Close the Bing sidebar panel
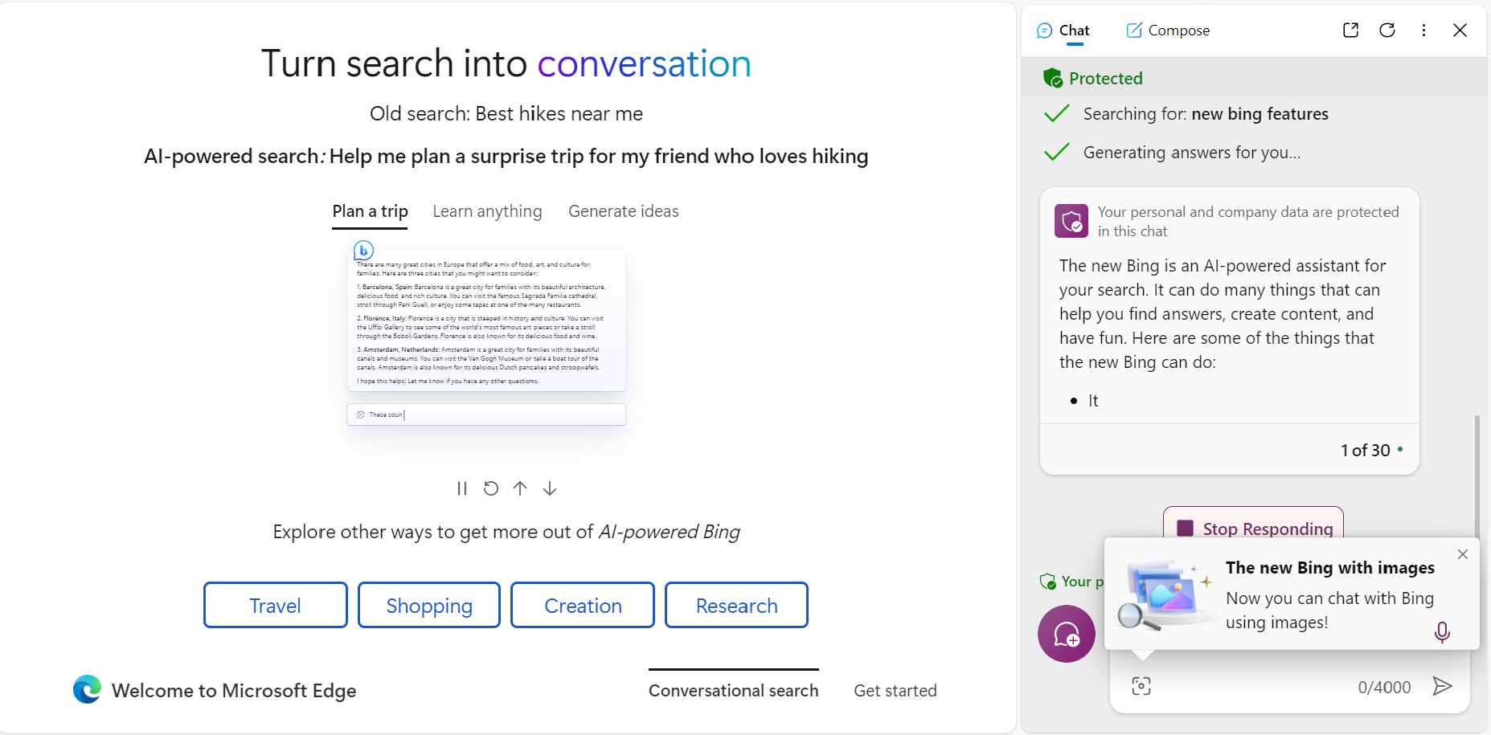 (x=1460, y=30)
